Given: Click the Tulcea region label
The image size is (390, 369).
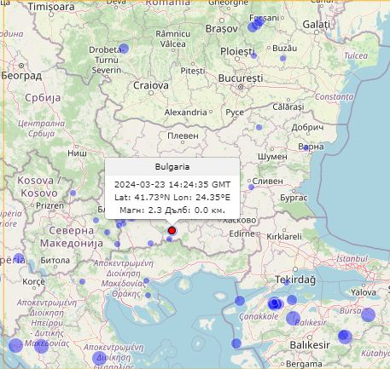Looking at the screenshot, I should click(x=356, y=55).
